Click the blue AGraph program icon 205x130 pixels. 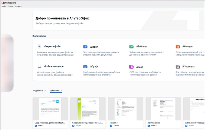[85, 66]
